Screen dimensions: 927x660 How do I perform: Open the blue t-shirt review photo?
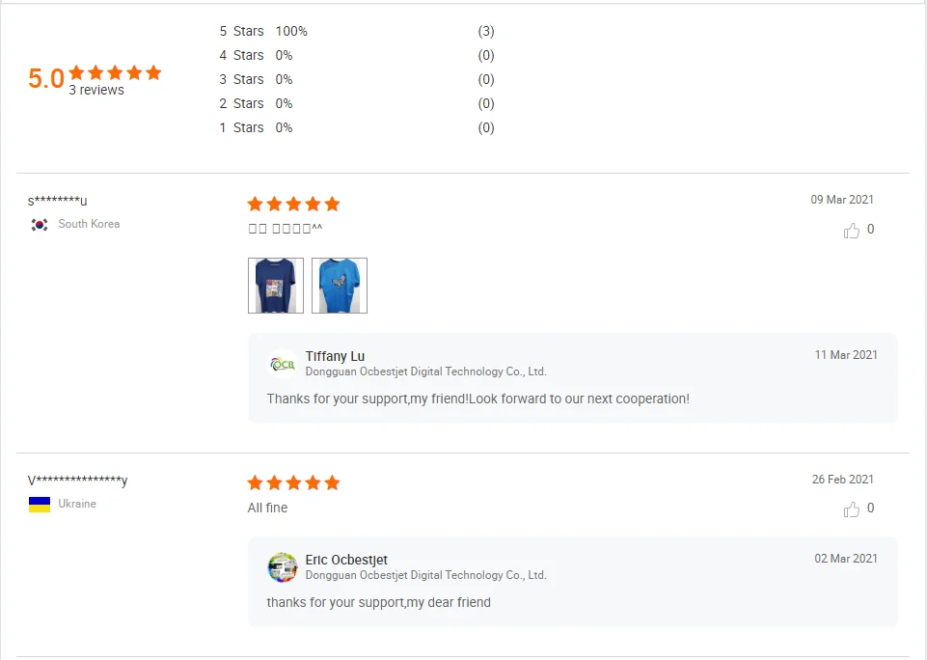tap(340, 286)
